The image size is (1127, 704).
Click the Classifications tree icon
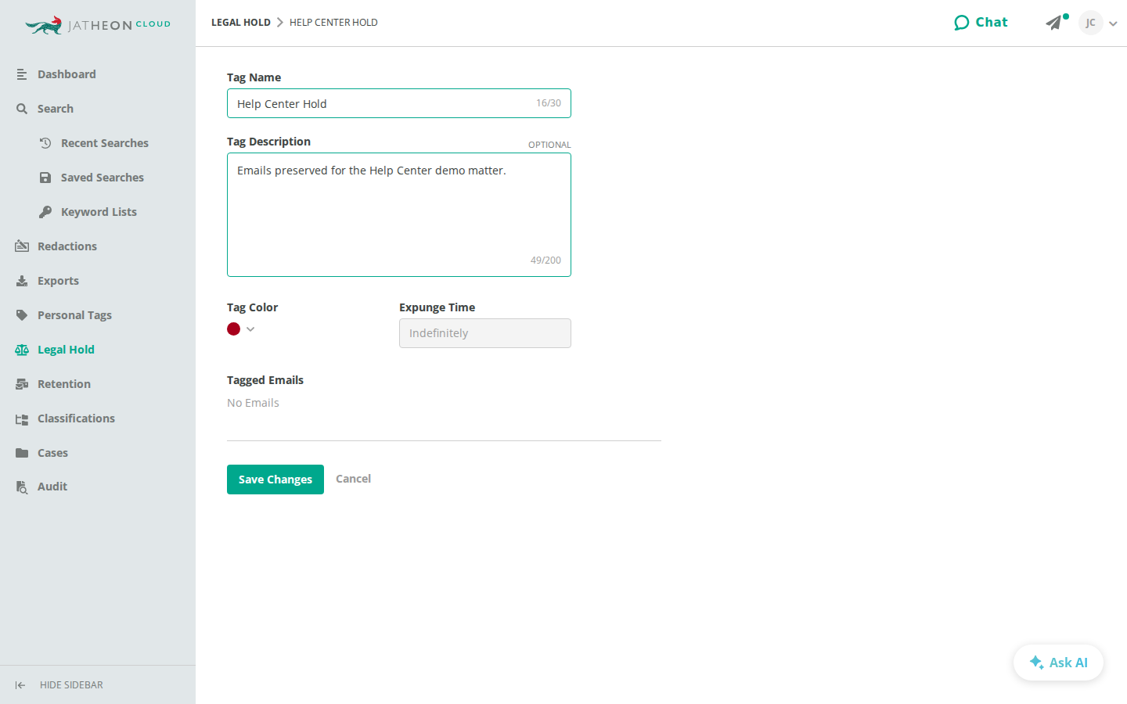(22, 418)
